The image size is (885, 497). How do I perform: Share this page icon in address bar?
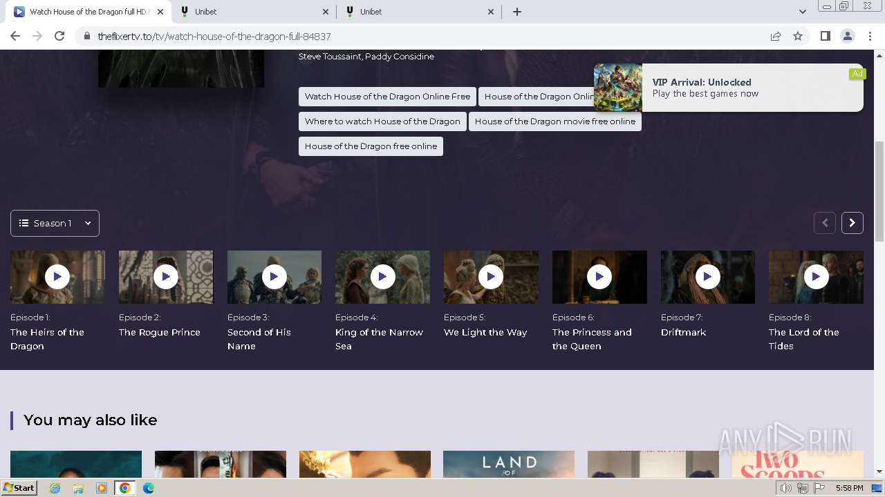(776, 36)
